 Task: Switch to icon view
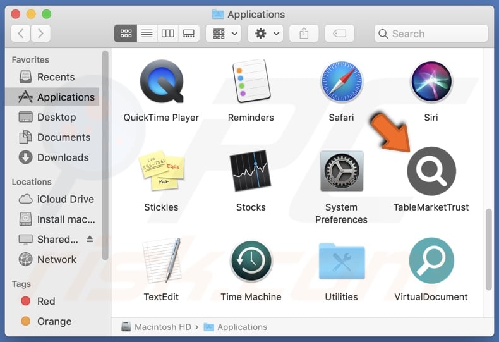tap(126, 34)
